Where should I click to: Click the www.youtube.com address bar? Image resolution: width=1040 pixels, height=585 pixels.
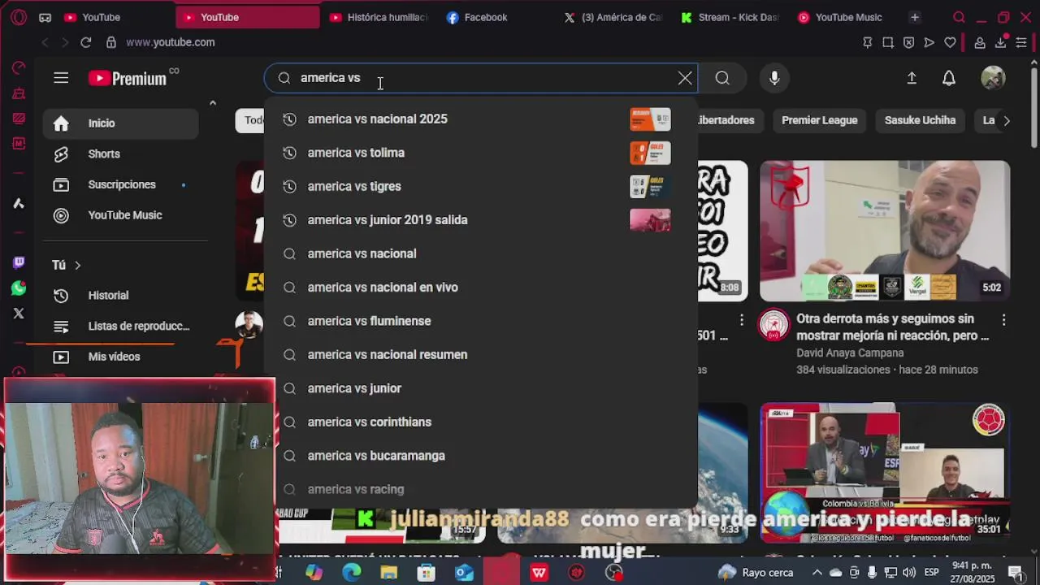coord(170,42)
